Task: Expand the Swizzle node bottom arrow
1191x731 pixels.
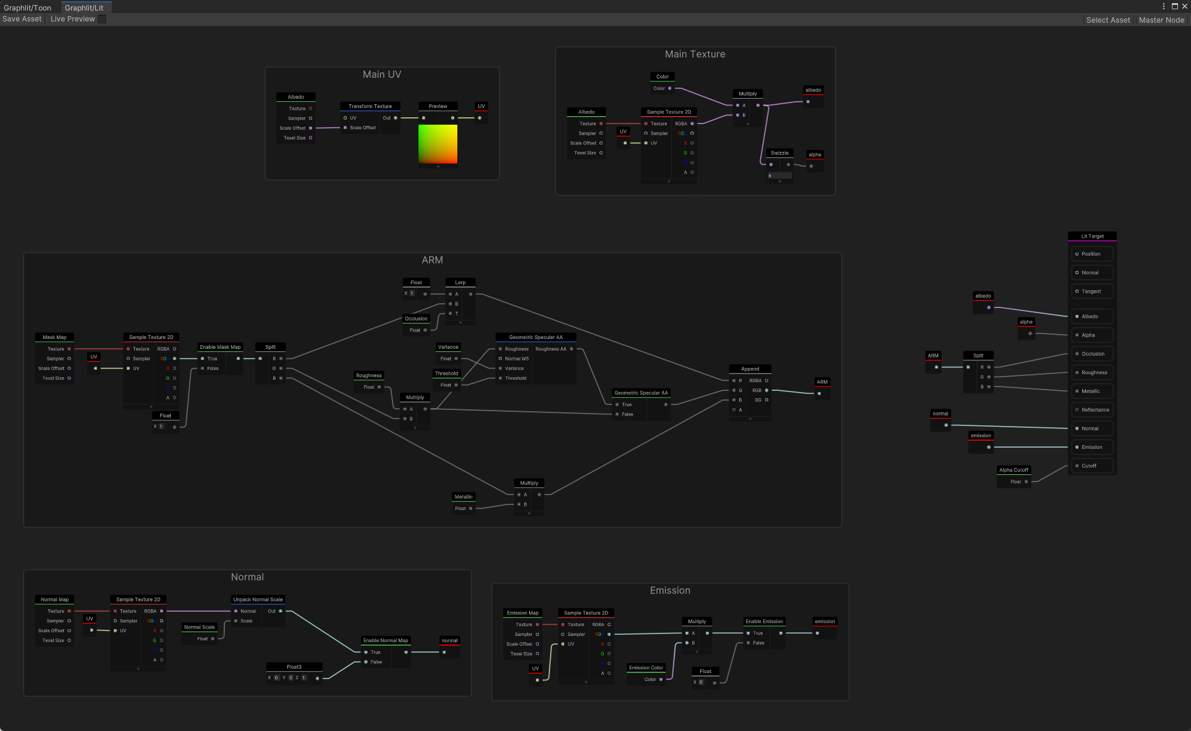Action: tap(779, 182)
